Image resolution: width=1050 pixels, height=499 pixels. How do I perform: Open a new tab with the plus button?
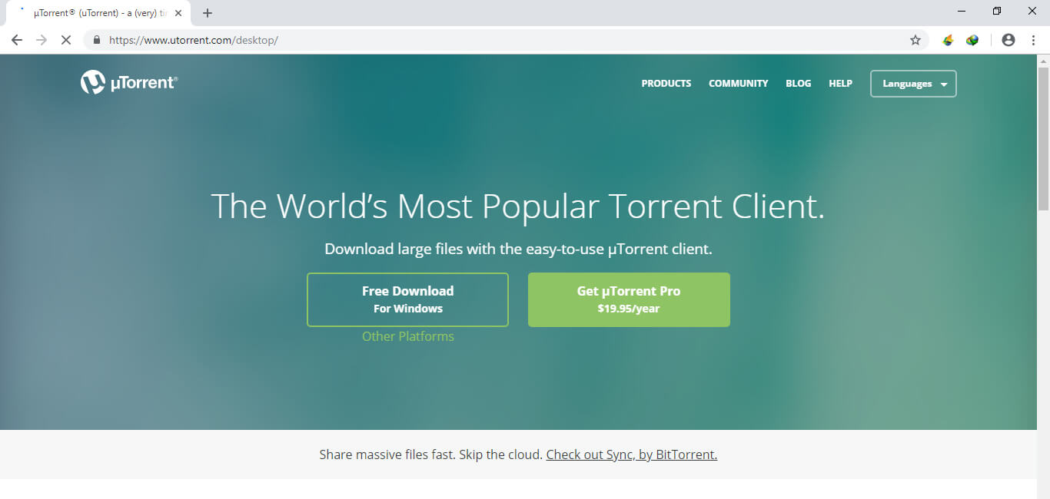click(x=208, y=13)
